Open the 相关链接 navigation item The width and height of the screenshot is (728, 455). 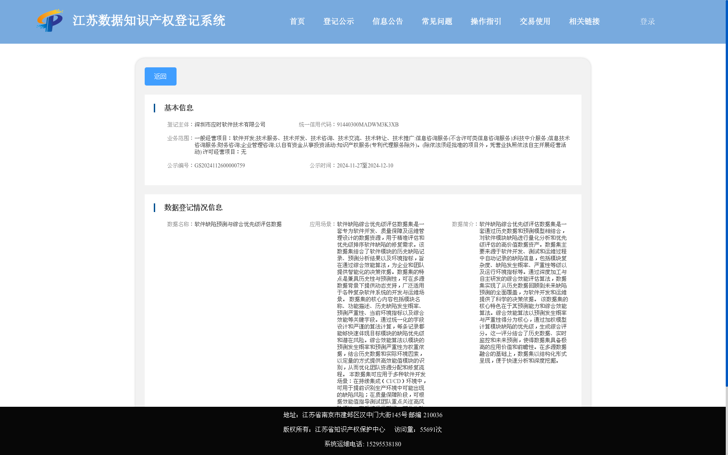click(x=584, y=21)
